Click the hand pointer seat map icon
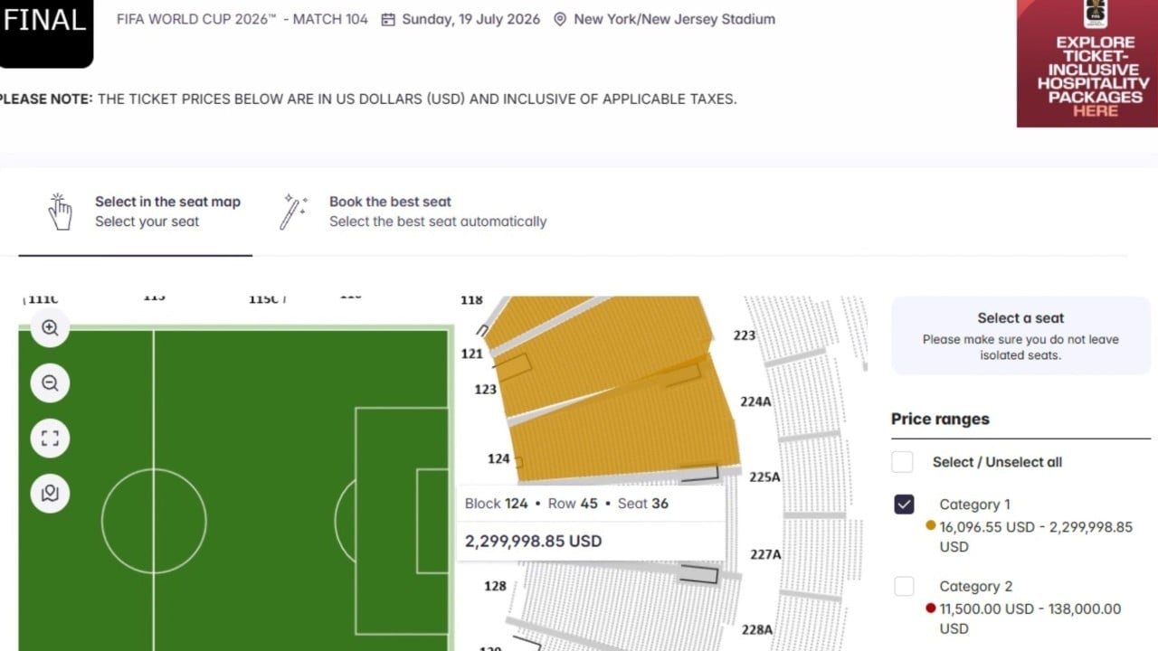This screenshot has width=1158, height=651. point(60,212)
